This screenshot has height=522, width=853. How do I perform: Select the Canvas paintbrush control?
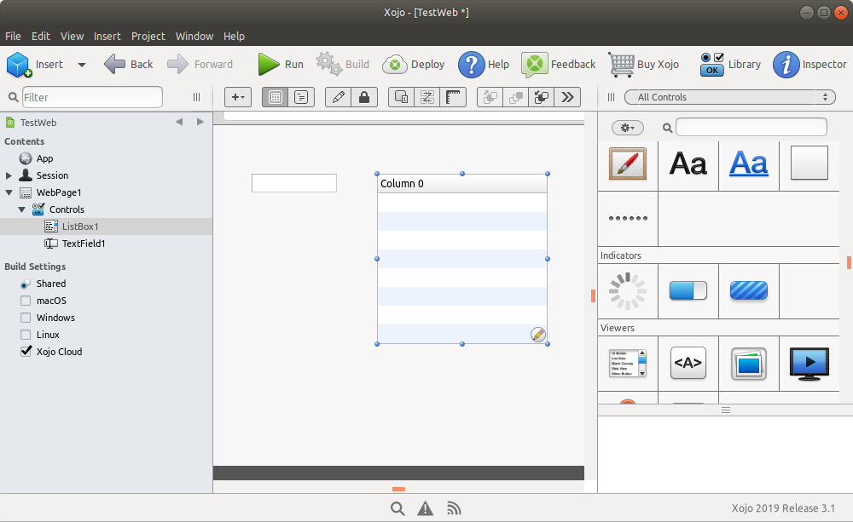pyautogui.click(x=628, y=163)
